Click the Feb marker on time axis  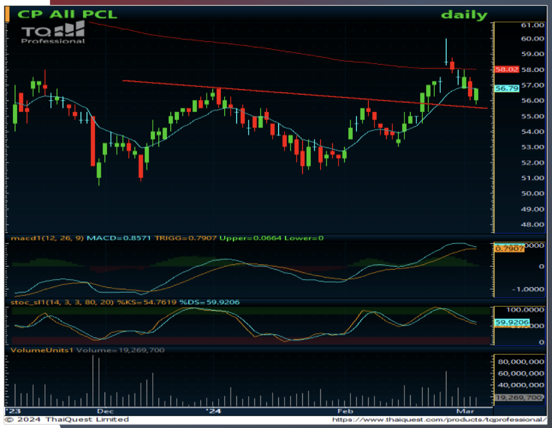pos(345,411)
